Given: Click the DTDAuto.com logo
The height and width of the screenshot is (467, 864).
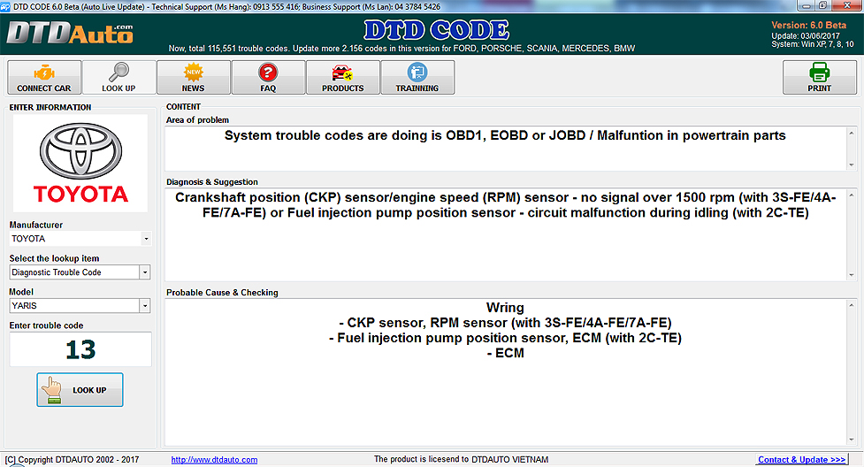Looking at the screenshot, I should (x=70, y=34).
